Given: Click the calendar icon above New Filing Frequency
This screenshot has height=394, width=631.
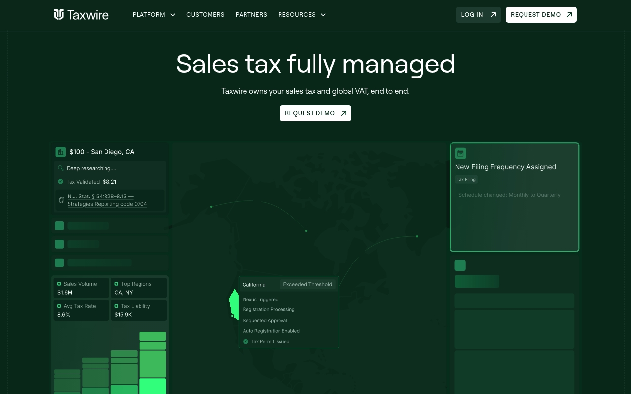Looking at the screenshot, I should click(x=460, y=153).
